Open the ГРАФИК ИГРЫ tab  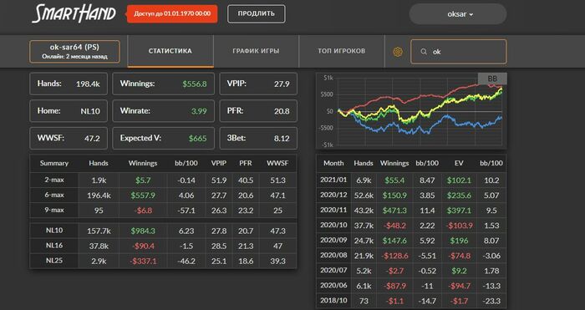tap(256, 51)
